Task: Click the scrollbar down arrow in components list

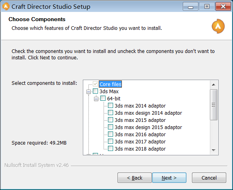Action: tap(213, 150)
